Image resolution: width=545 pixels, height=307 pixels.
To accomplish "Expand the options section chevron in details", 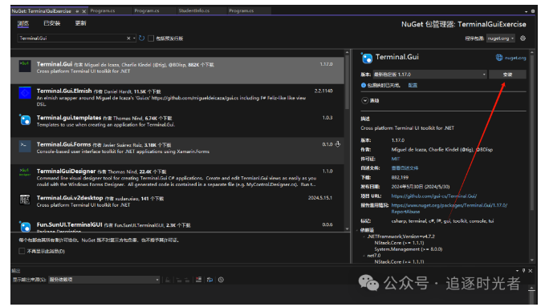I will coord(365,100).
